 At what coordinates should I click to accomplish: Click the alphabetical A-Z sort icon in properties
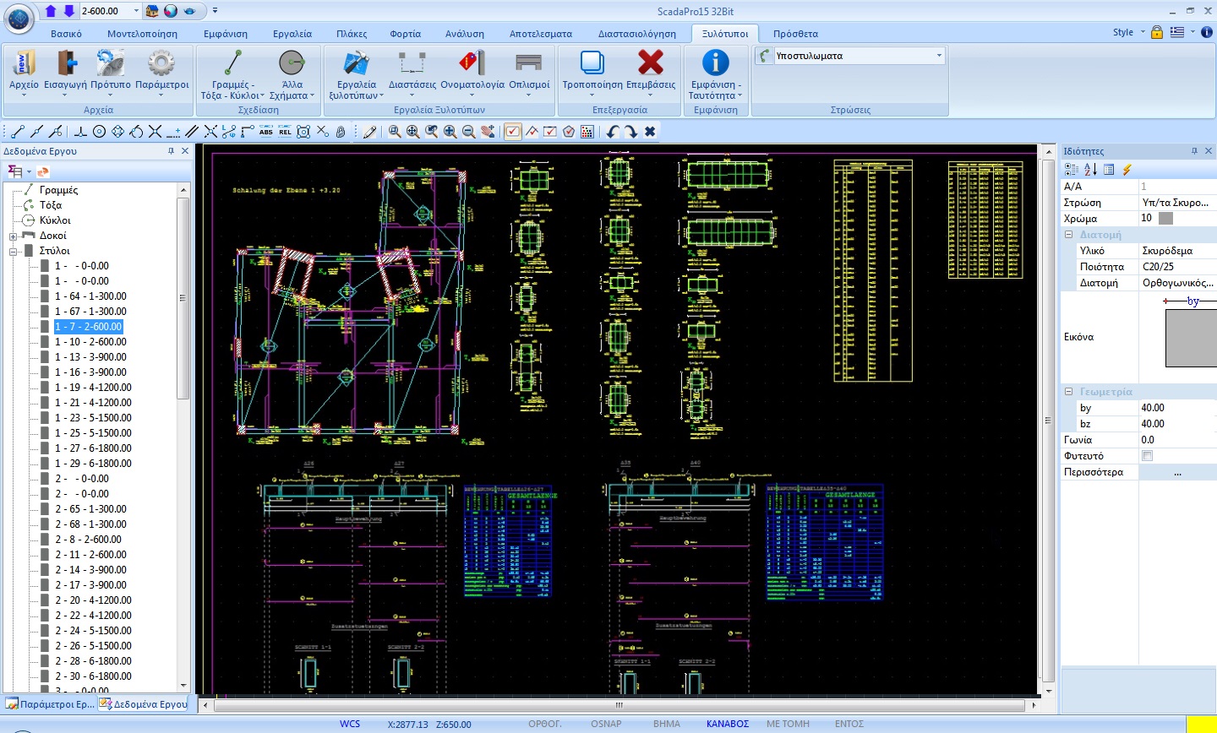1090,170
